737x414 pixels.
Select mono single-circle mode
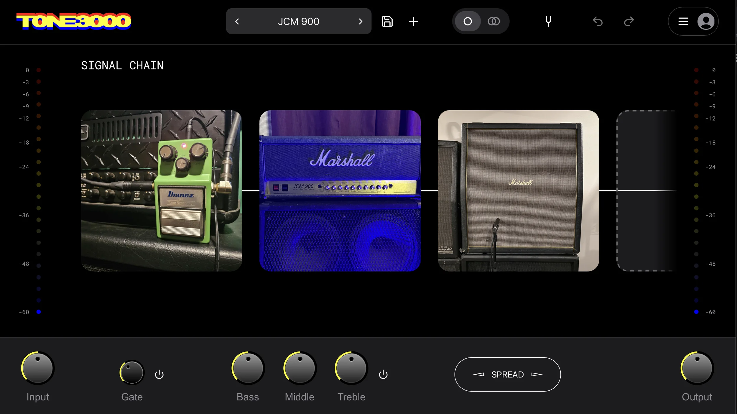click(468, 22)
